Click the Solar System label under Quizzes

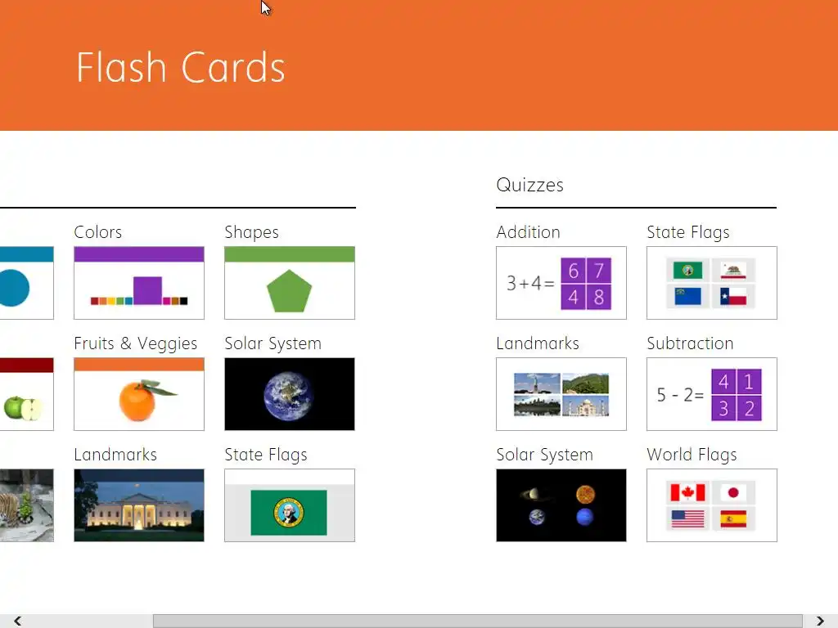pyautogui.click(x=544, y=455)
